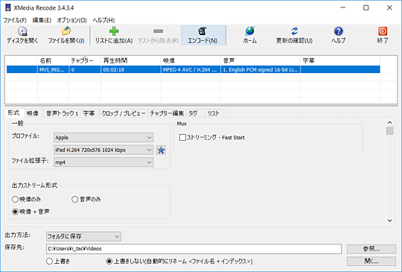Switch to the 映像 tab
Screen dimensions: 402x272
click(x=33, y=113)
